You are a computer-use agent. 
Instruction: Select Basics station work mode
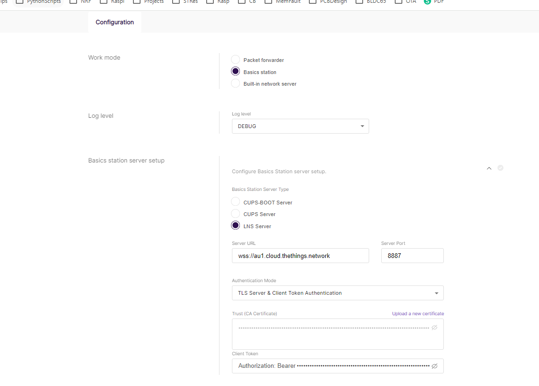[x=236, y=72]
